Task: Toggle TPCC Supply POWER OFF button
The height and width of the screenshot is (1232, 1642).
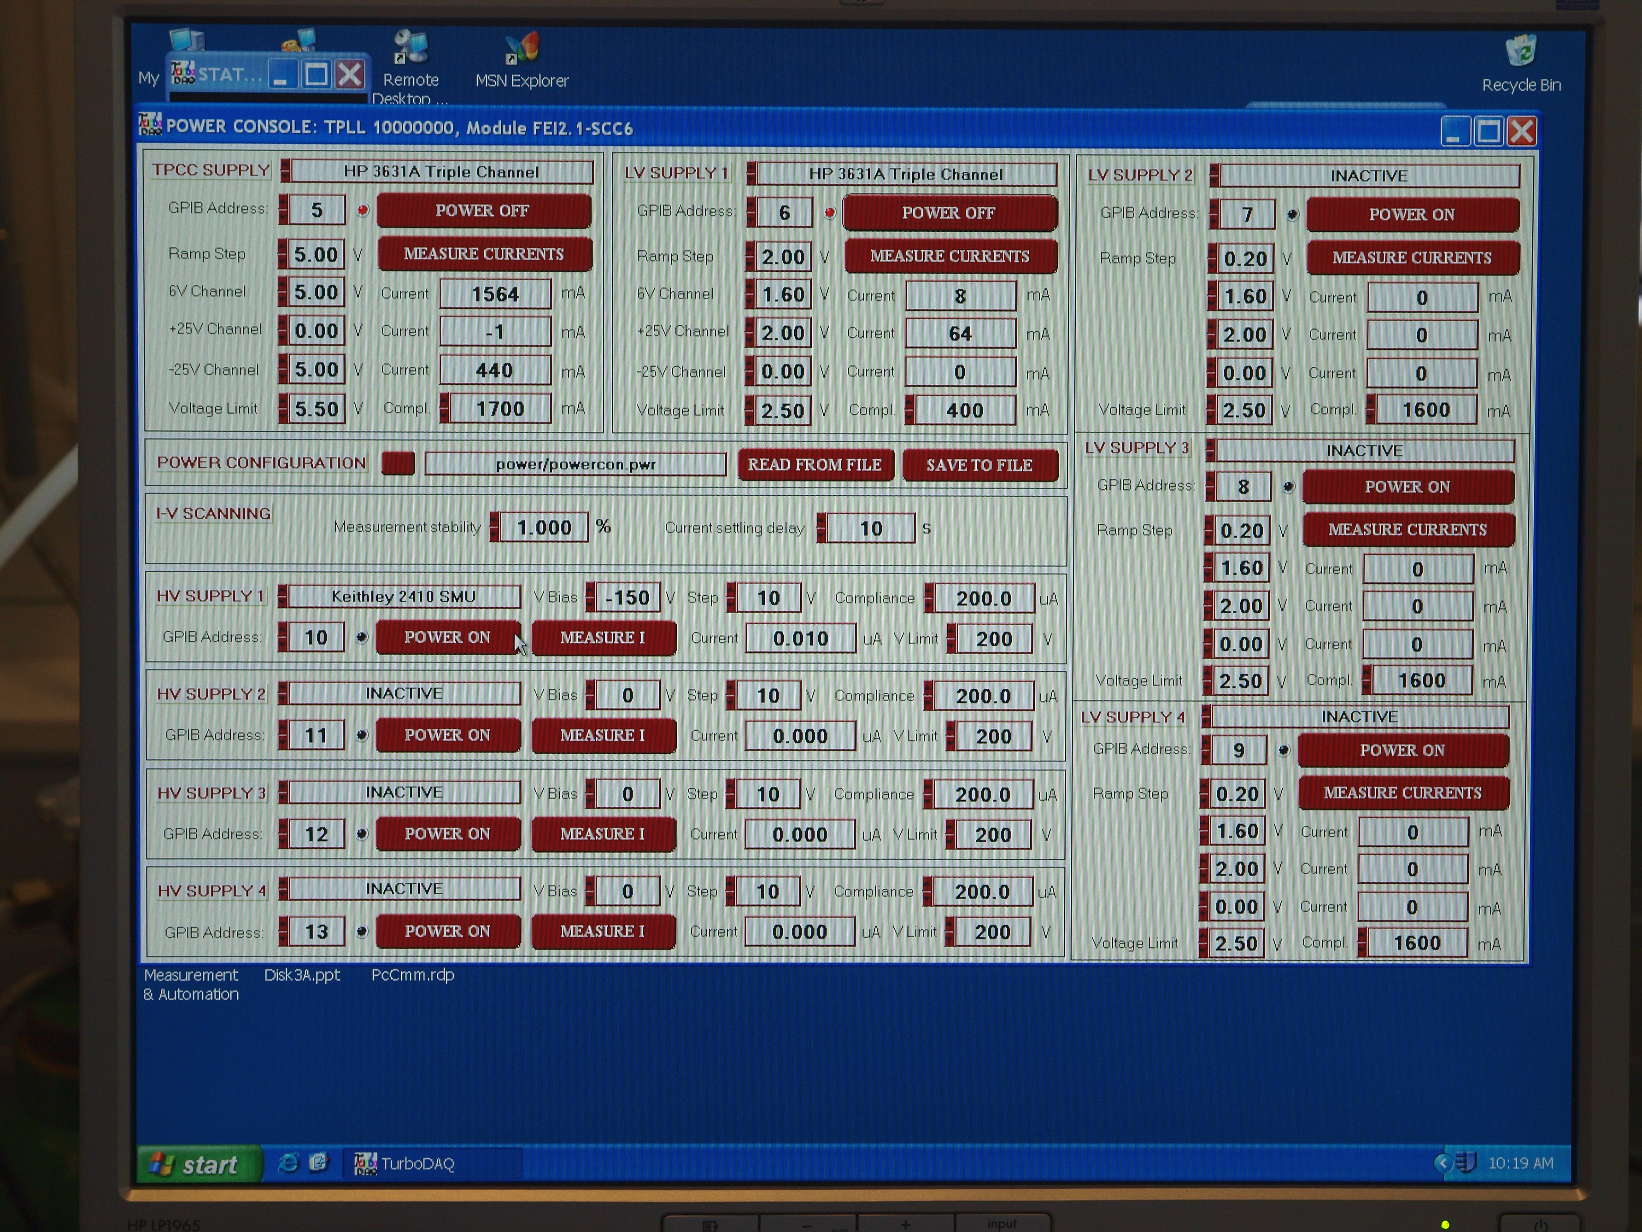Action: click(x=483, y=211)
